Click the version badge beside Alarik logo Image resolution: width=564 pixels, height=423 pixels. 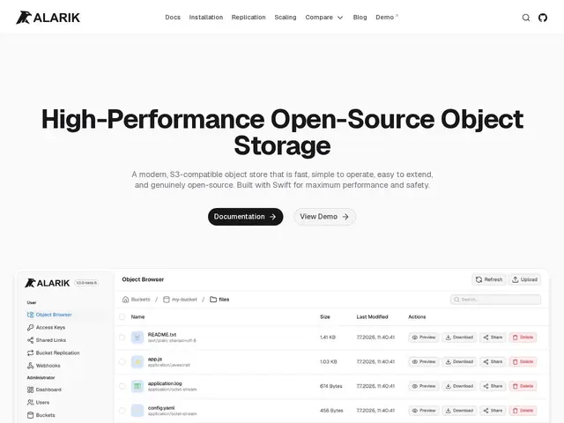(86, 283)
